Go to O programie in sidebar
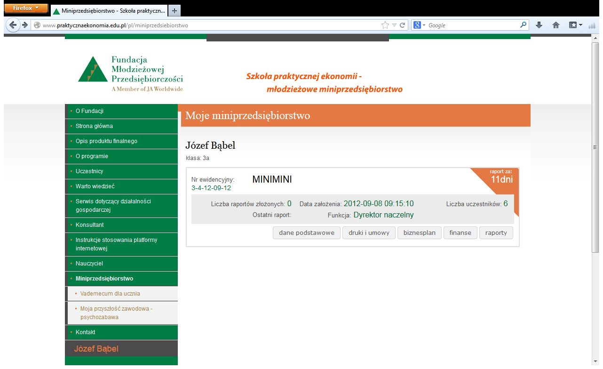Viewport: 603px width, 369px height. (121, 156)
